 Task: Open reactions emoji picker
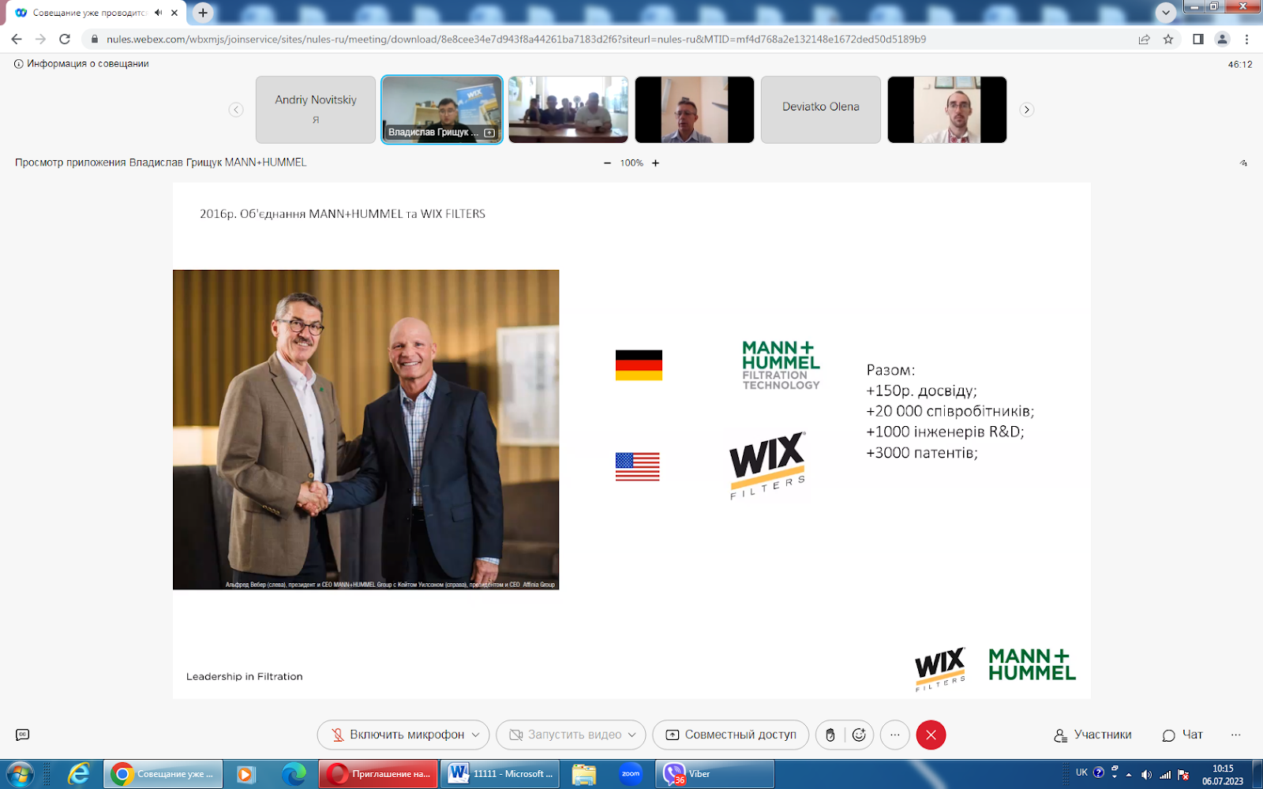[x=859, y=735]
